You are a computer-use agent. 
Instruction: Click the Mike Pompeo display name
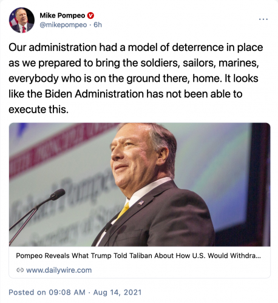tap(63, 15)
